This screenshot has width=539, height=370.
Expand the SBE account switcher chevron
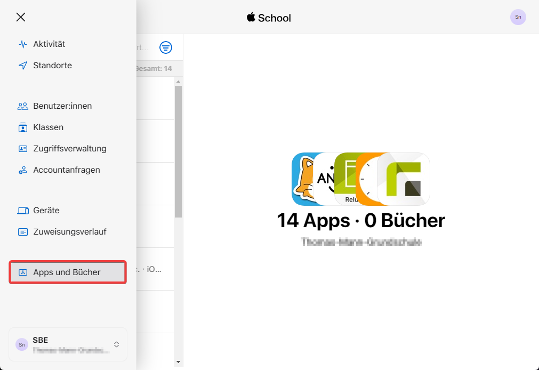117,344
